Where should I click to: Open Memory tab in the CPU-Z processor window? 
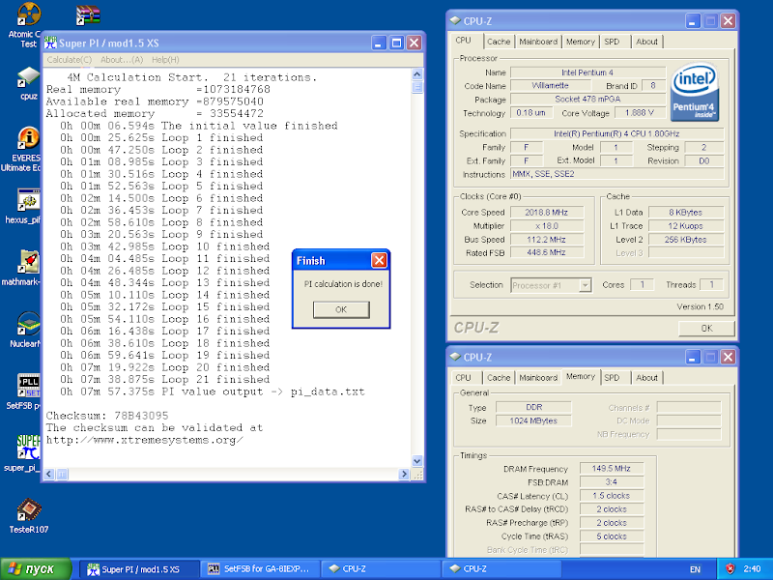pyautogui.click(x=581, y=42)
